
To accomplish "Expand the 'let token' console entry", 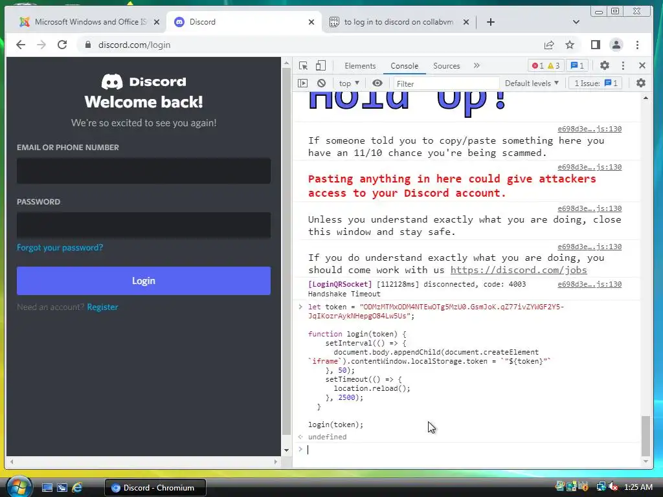I will tap(300, 307).
